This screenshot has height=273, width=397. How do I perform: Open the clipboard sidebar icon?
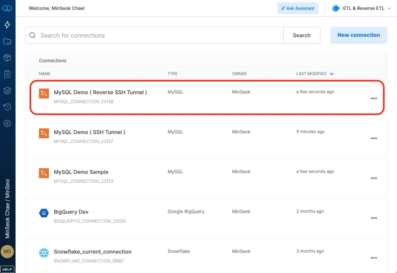point(7,74)
